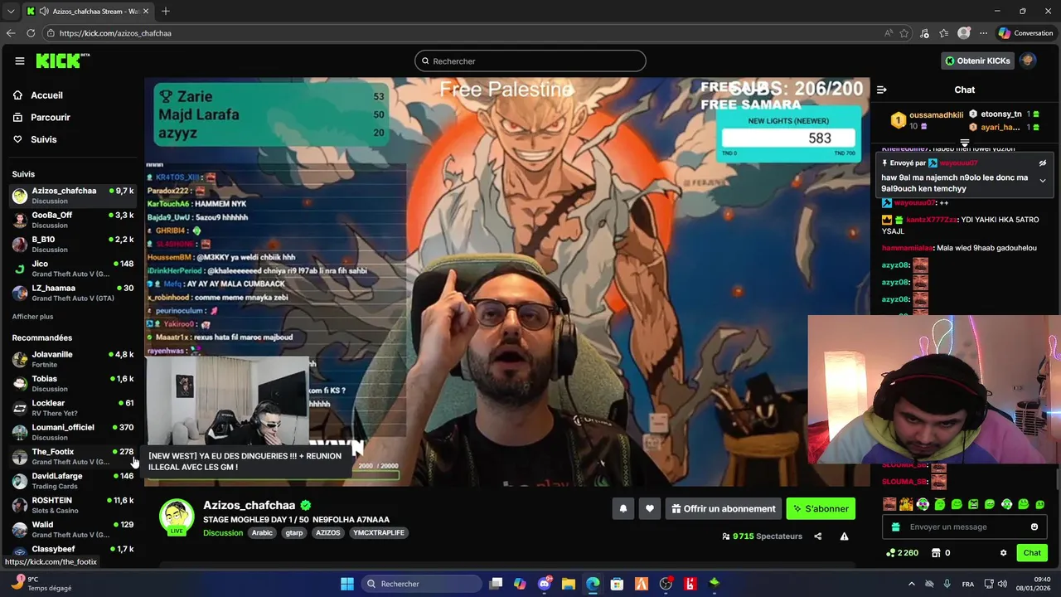The height and width of the screenshot is (597, 1061).
Task: Focus Envoyer un message field
Action: coord(965,527)
